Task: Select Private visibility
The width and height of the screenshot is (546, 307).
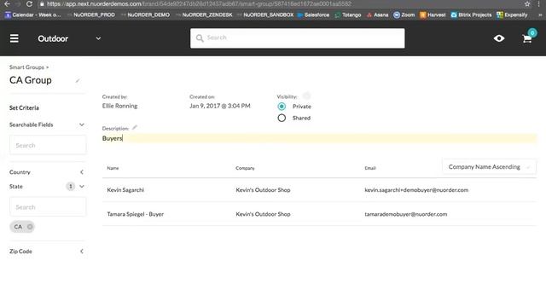Action: (x=282, y=107)
